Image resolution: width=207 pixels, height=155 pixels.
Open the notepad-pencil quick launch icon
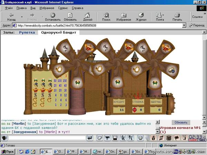33,152
